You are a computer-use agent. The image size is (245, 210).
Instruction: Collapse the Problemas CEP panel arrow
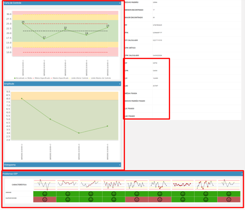(242, 174)
